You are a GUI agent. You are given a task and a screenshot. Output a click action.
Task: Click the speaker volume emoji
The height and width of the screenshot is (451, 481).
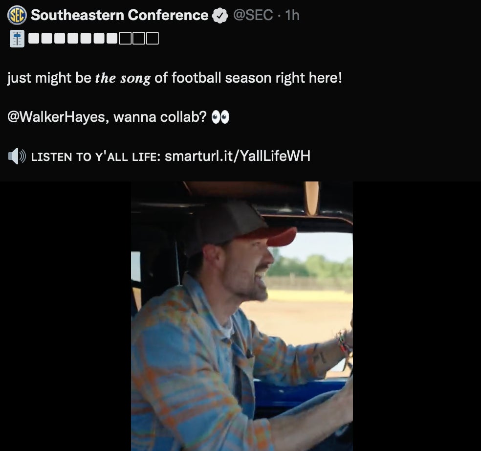(x=17, y=157)
